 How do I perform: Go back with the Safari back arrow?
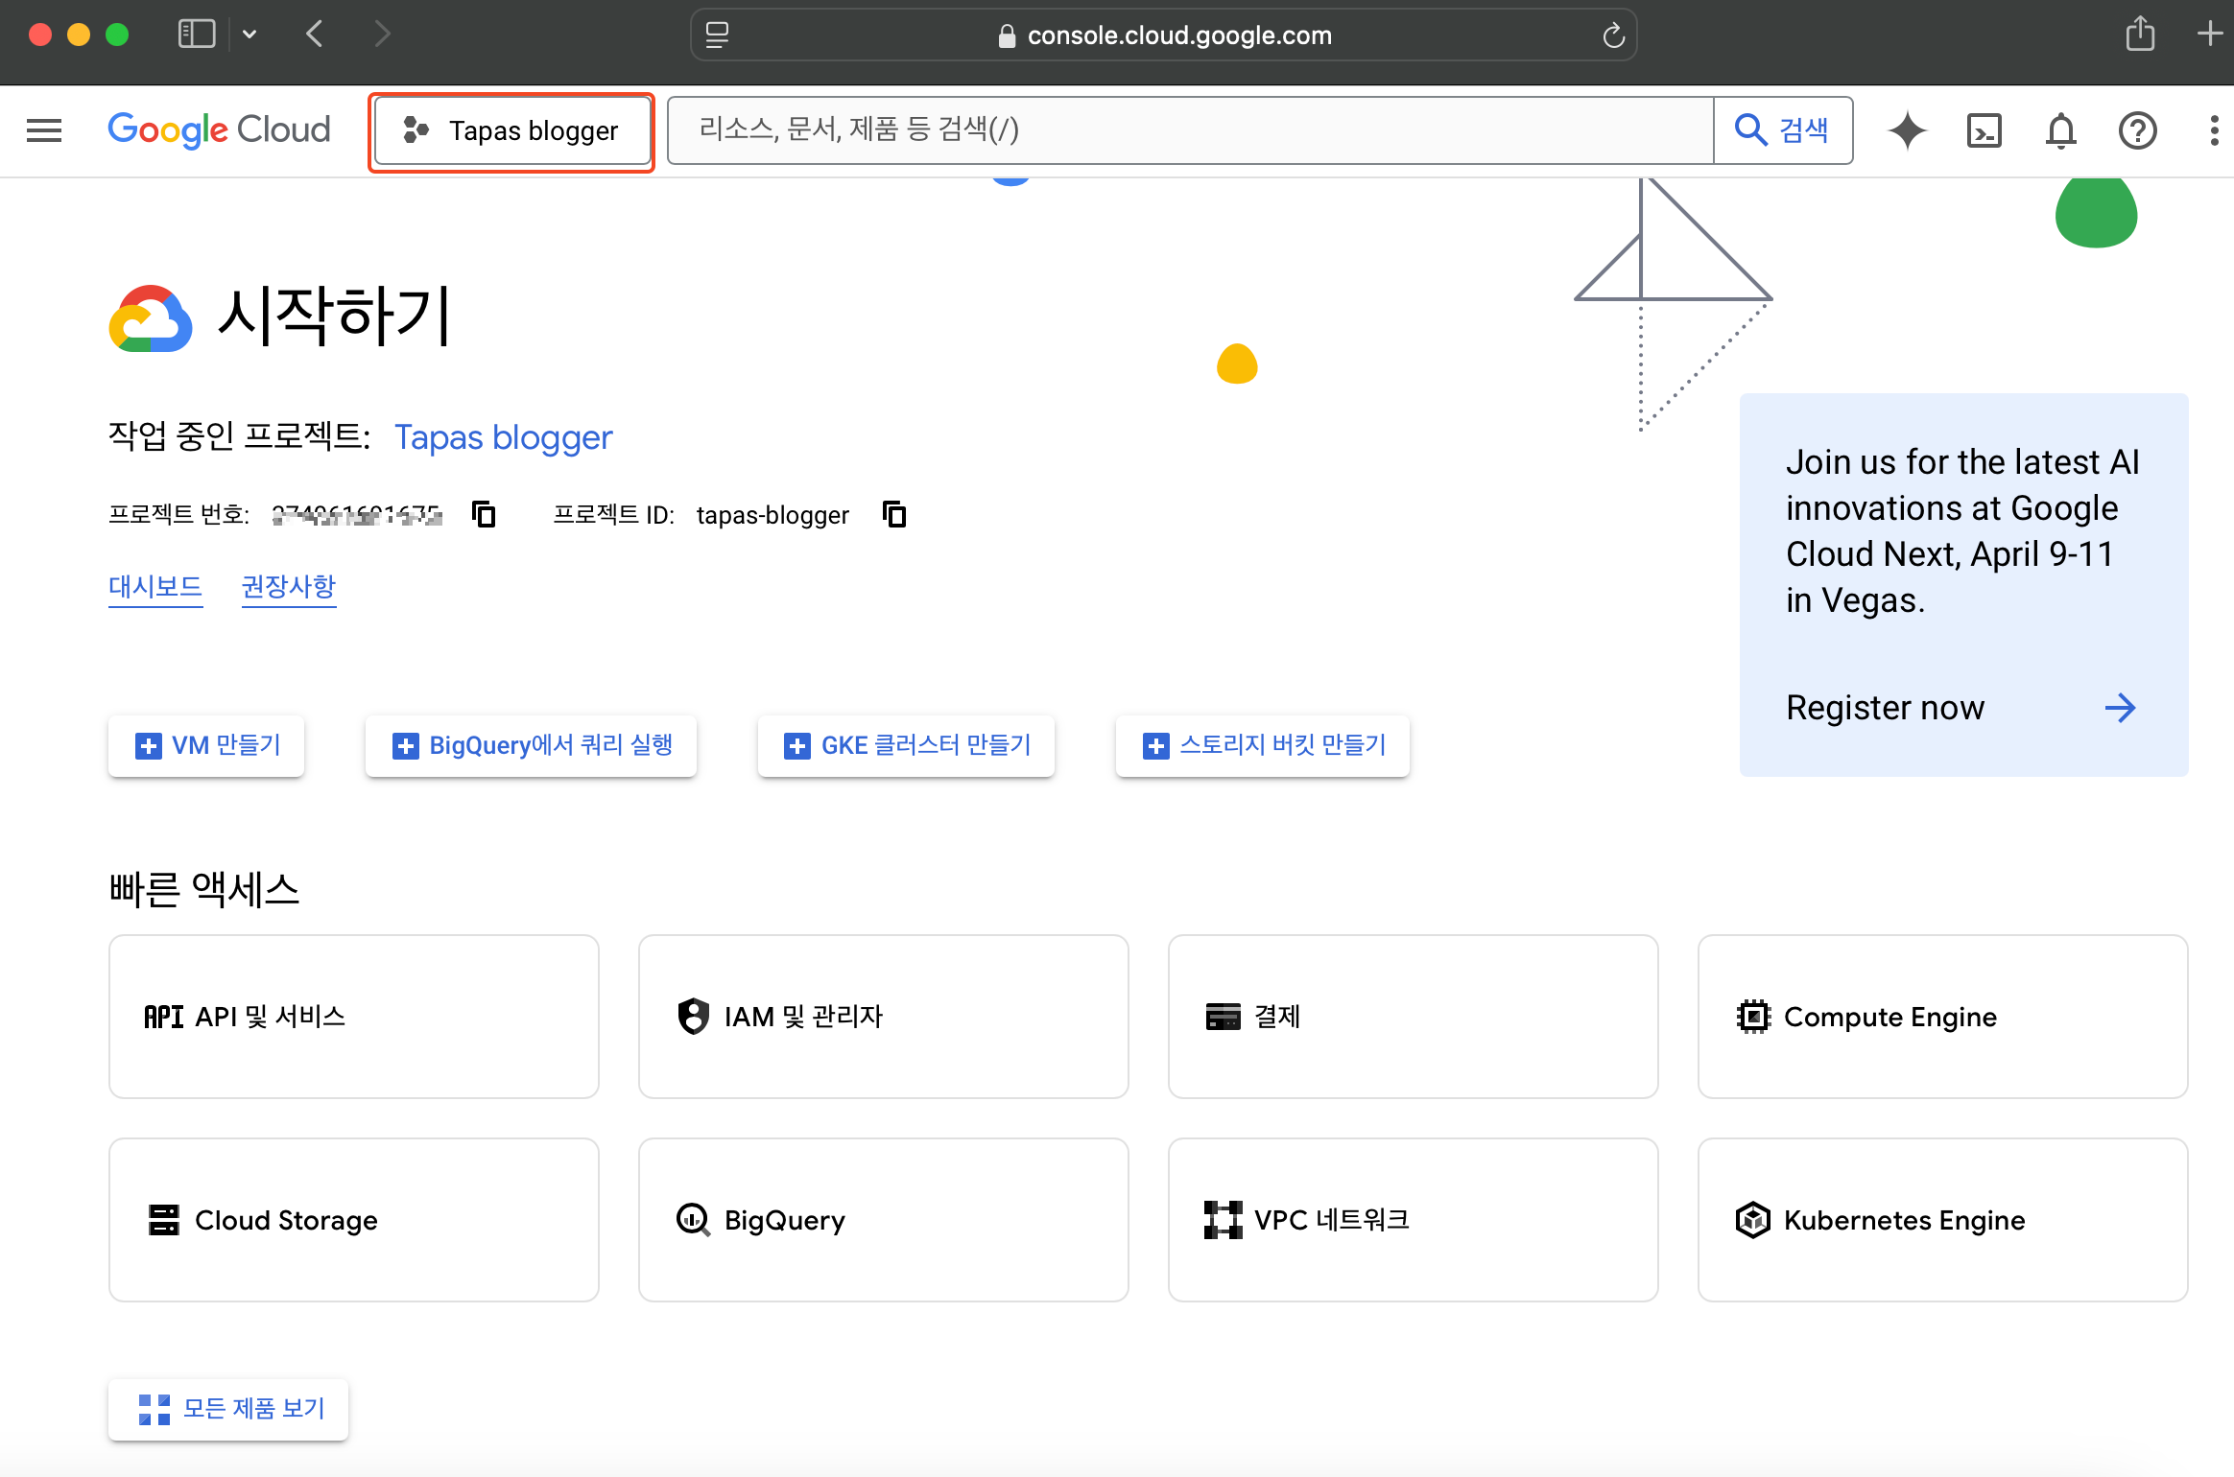coord(315,35)
